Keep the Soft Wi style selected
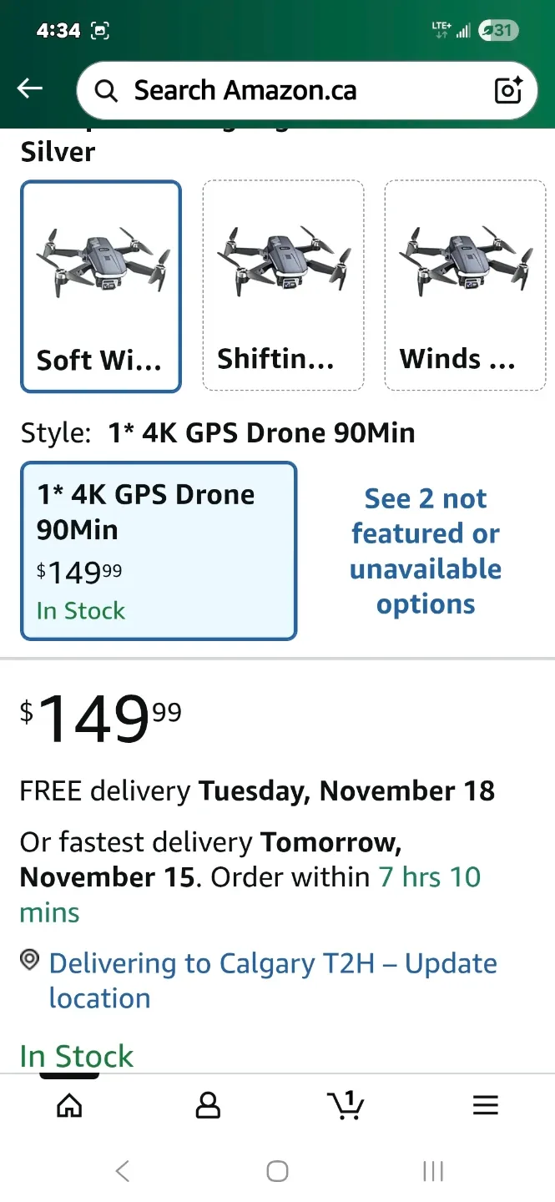Image resolution: width=555 pixels, height=1202 pixels. [100, 285]
